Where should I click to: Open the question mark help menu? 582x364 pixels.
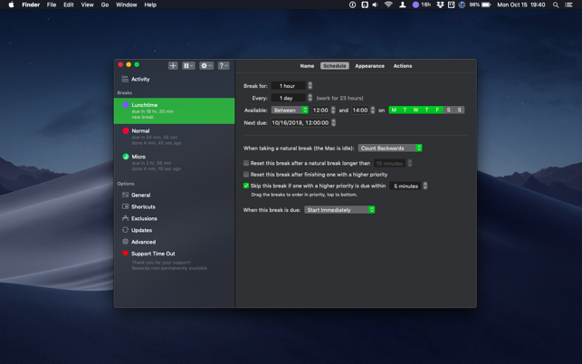(224, 66)
